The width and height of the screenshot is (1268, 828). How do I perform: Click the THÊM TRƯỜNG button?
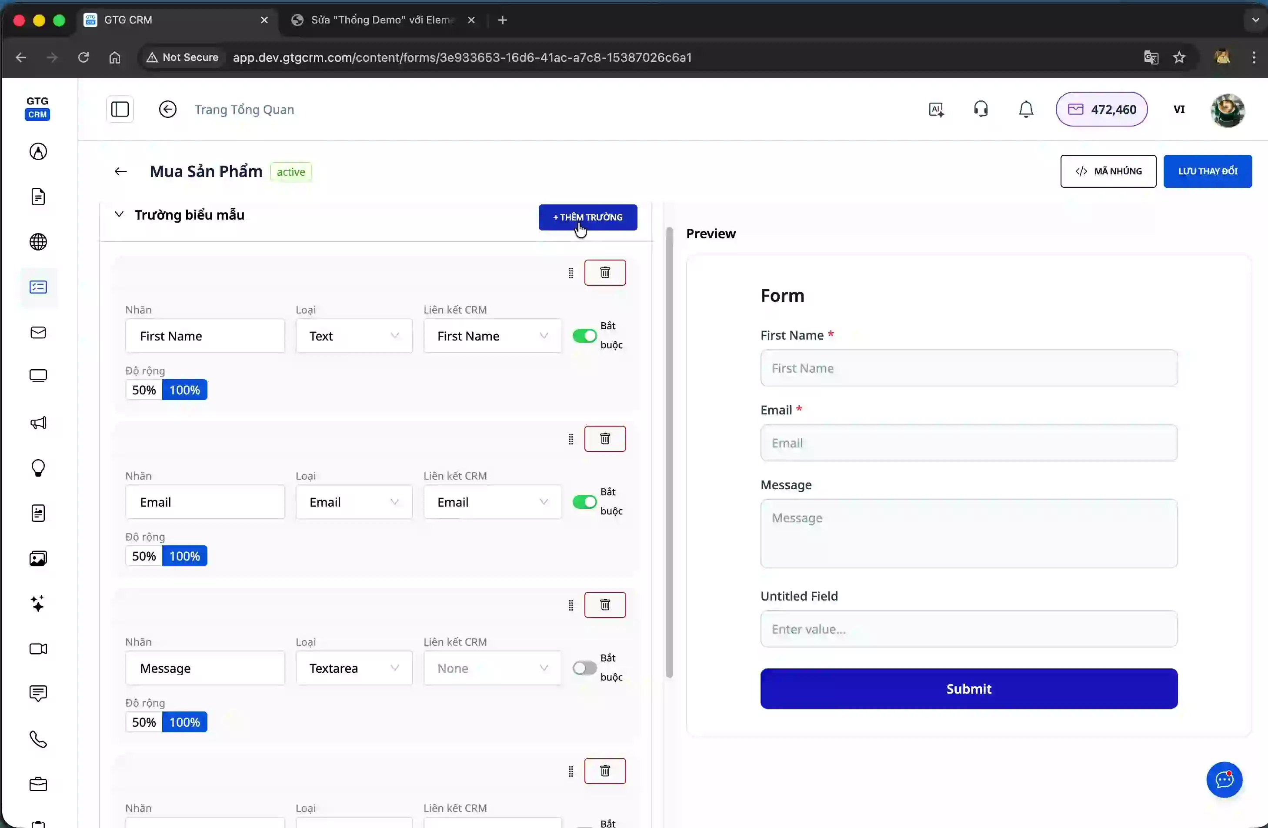(587, 217)
